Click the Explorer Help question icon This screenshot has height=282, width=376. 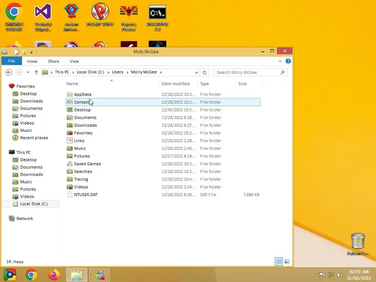tap(288, 61)
